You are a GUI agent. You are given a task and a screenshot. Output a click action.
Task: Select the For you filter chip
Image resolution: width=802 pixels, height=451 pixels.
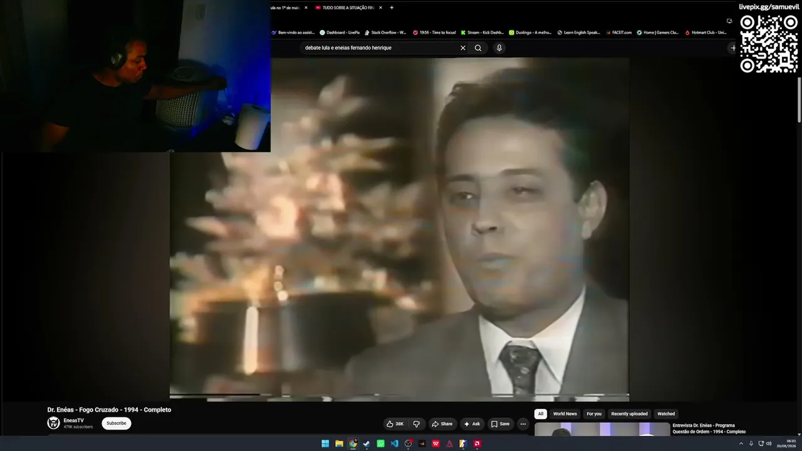tap(594, 414)
